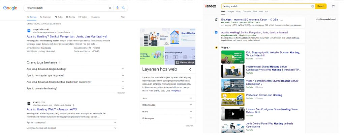Open Yandex Mail tab

coord(261,11)
